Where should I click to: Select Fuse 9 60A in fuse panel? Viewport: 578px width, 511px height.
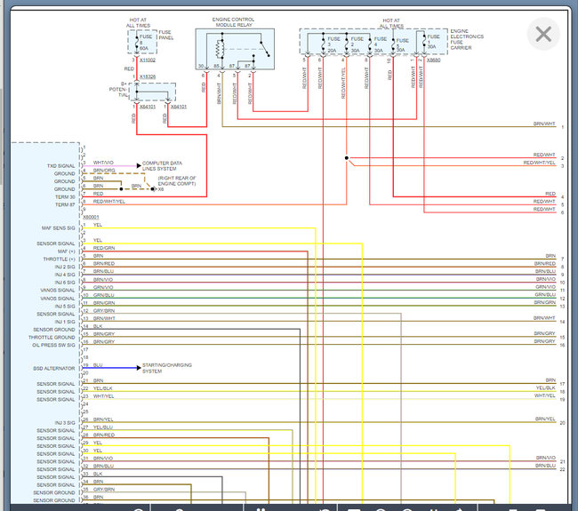pyautogui.click(x=144, y=44)
